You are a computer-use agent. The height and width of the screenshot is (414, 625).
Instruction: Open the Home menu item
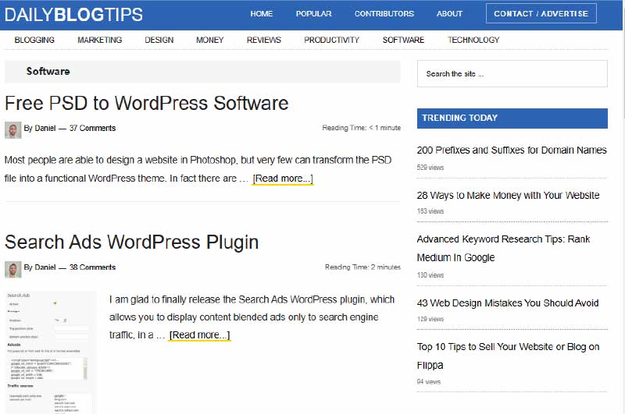pyautogui.click(x=262, y=13)
